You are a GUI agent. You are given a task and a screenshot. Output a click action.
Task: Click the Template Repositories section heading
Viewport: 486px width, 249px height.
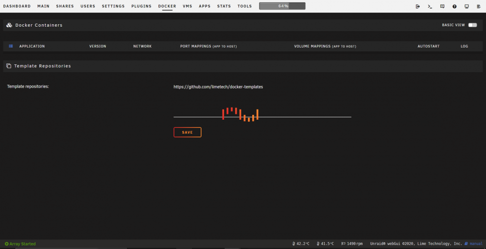(x=42, y=66)
